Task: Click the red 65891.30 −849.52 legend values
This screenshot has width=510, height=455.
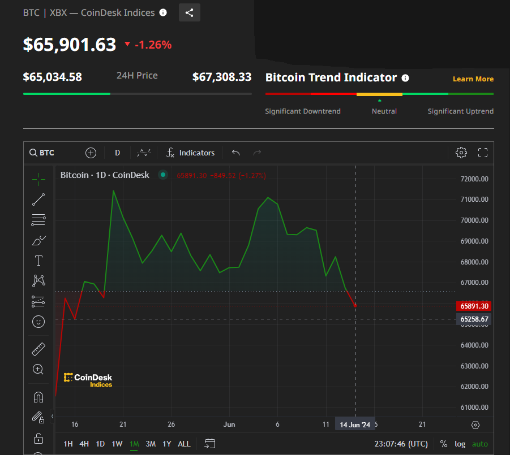Action: point(221,176)
